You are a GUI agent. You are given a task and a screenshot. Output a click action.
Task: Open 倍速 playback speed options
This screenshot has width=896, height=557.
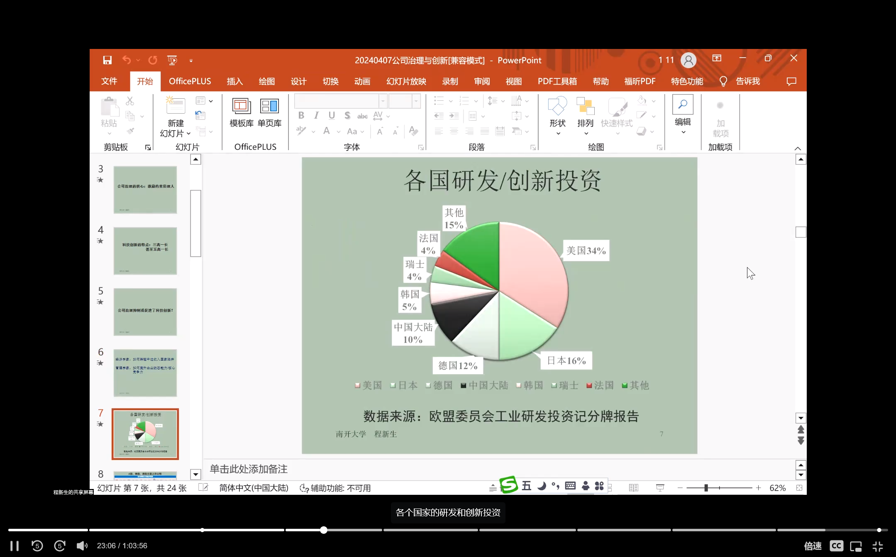tap(812, 546)
